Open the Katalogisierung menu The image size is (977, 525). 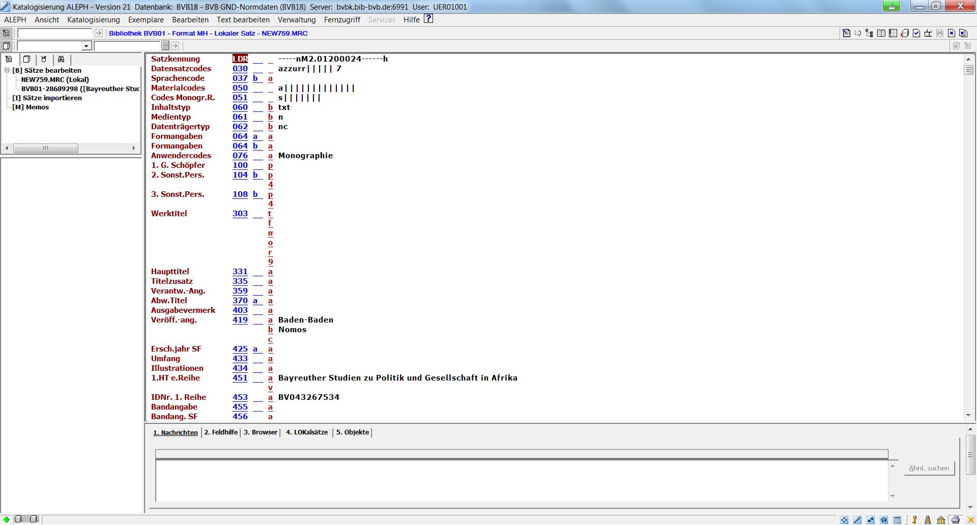(93, 19)
